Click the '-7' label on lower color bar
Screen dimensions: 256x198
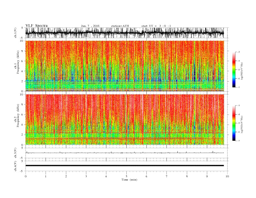238,141
